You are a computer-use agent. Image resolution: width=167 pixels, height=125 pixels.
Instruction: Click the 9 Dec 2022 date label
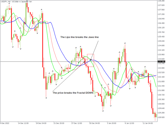6,123
